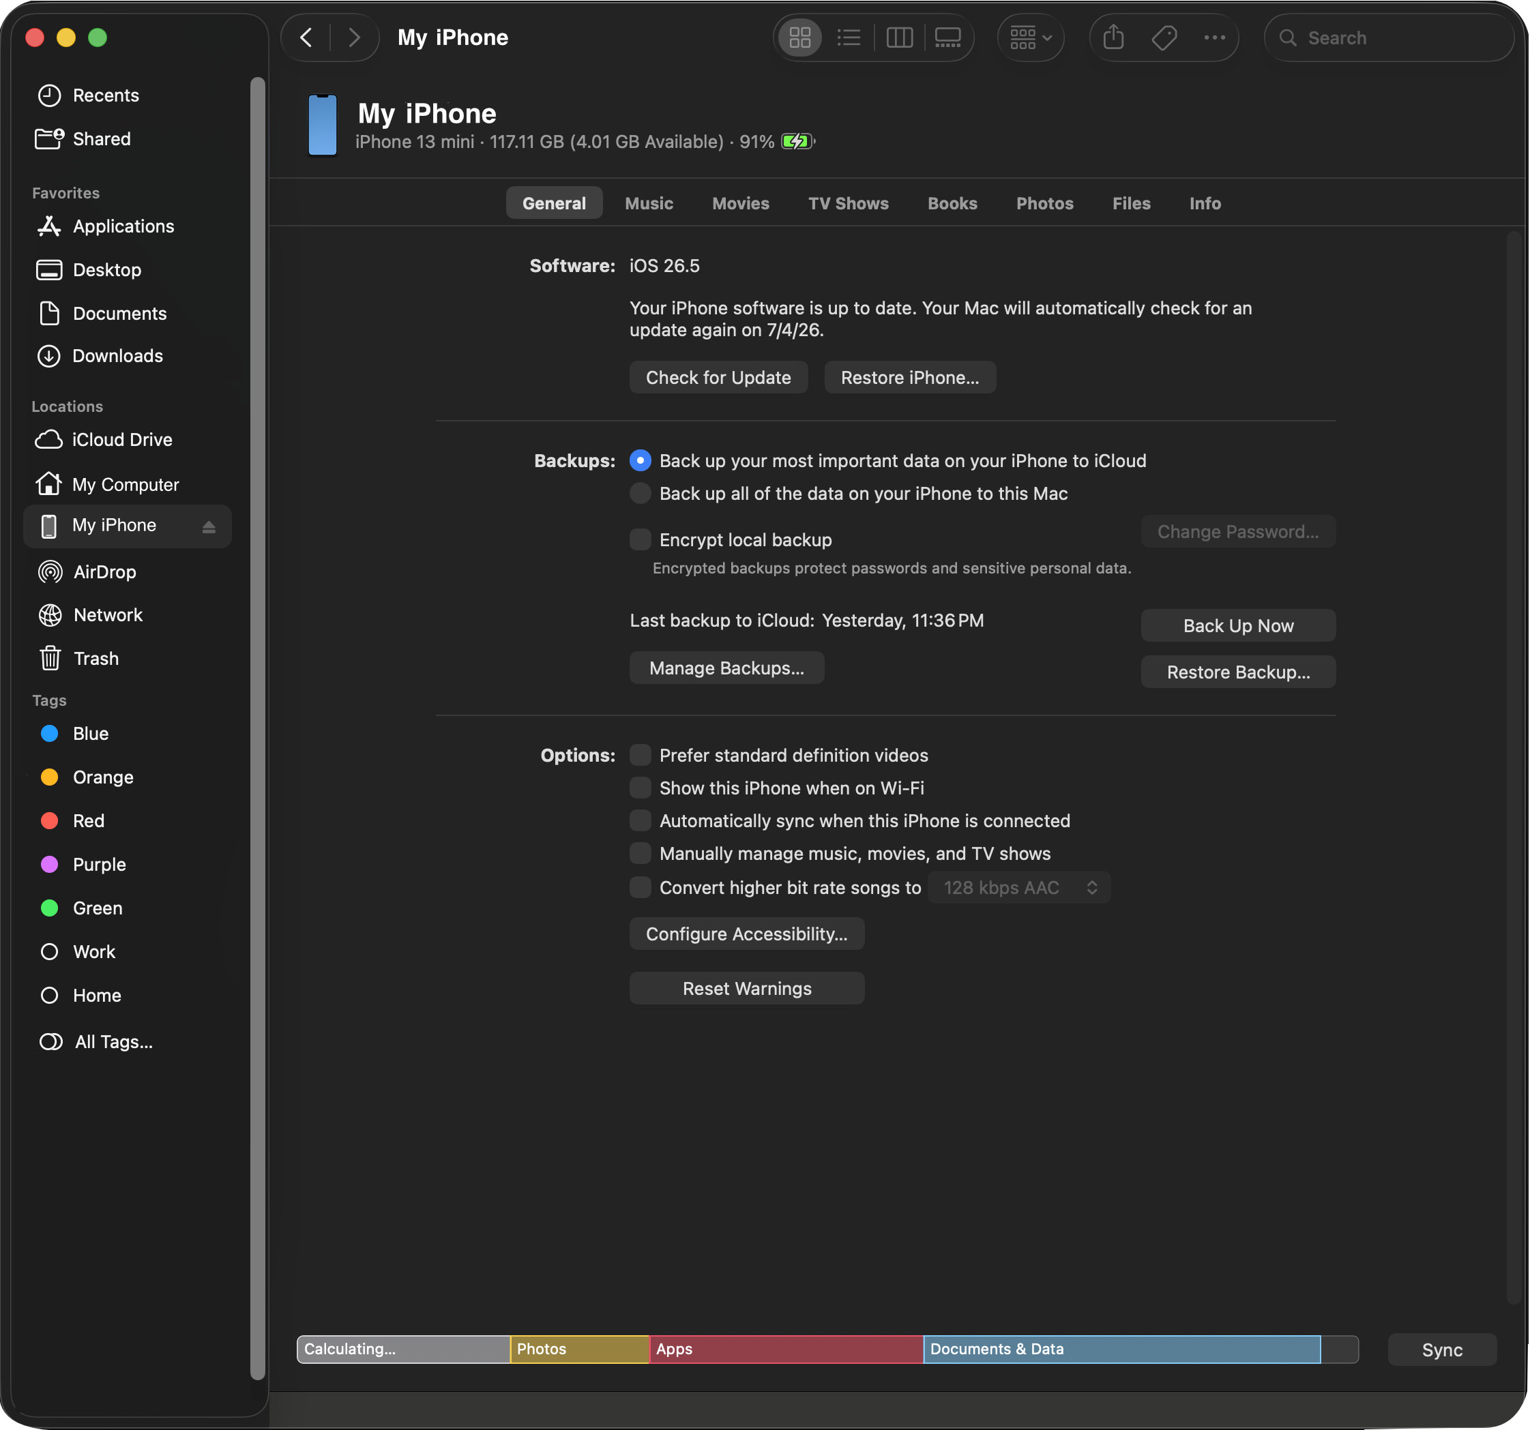
Task: Switch to icon grid view
Action: click(x=799, y=38)
